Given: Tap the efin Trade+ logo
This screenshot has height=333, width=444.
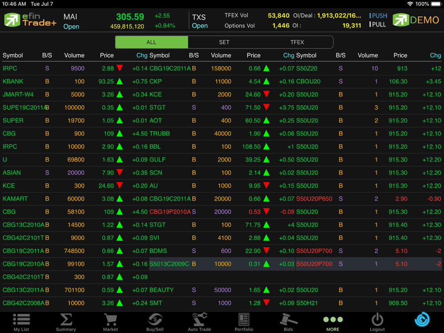Looking at the screenshot, I should click(30, 20).
